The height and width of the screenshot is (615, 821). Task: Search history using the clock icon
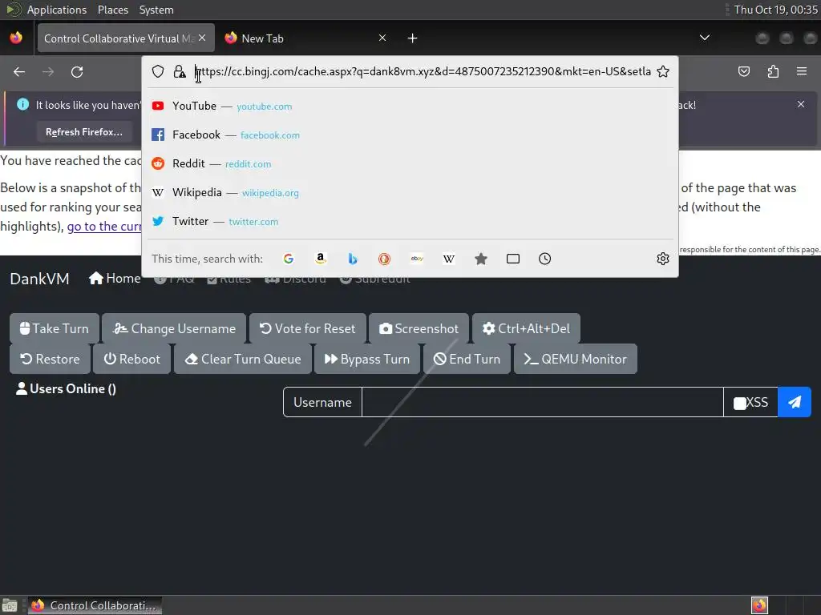pyautogui.click(x=544, y=259)
